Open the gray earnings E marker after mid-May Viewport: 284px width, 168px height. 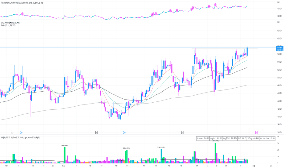[182, 132]
